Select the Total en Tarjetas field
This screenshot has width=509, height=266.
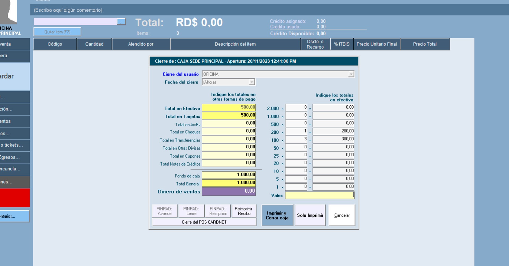pos(229,115)
